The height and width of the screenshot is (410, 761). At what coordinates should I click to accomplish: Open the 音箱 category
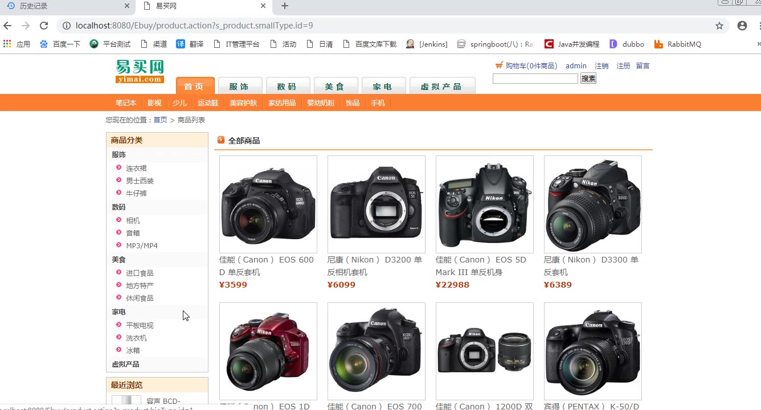click(133, 233)
